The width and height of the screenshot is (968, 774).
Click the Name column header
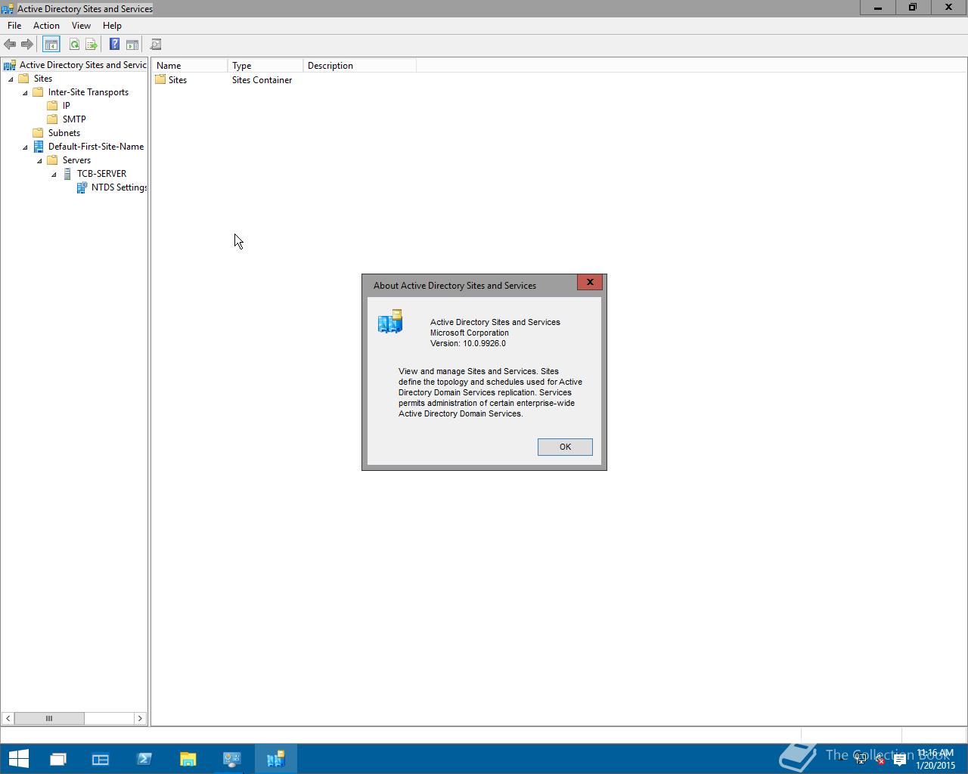[x=189, y=66]
